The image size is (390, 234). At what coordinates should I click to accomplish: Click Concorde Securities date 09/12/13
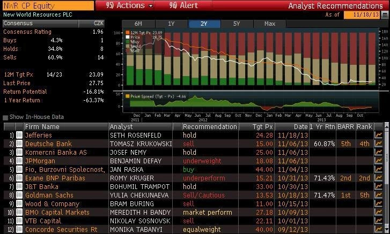coord(293,230)
